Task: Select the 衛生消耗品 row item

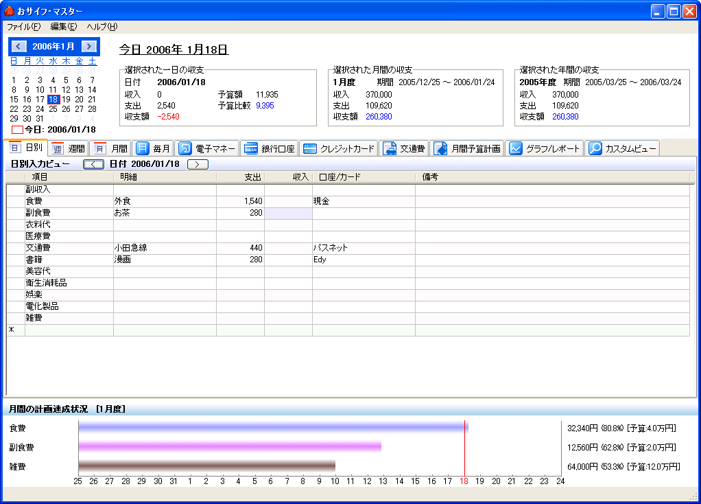Action: (x=69, y=283)
